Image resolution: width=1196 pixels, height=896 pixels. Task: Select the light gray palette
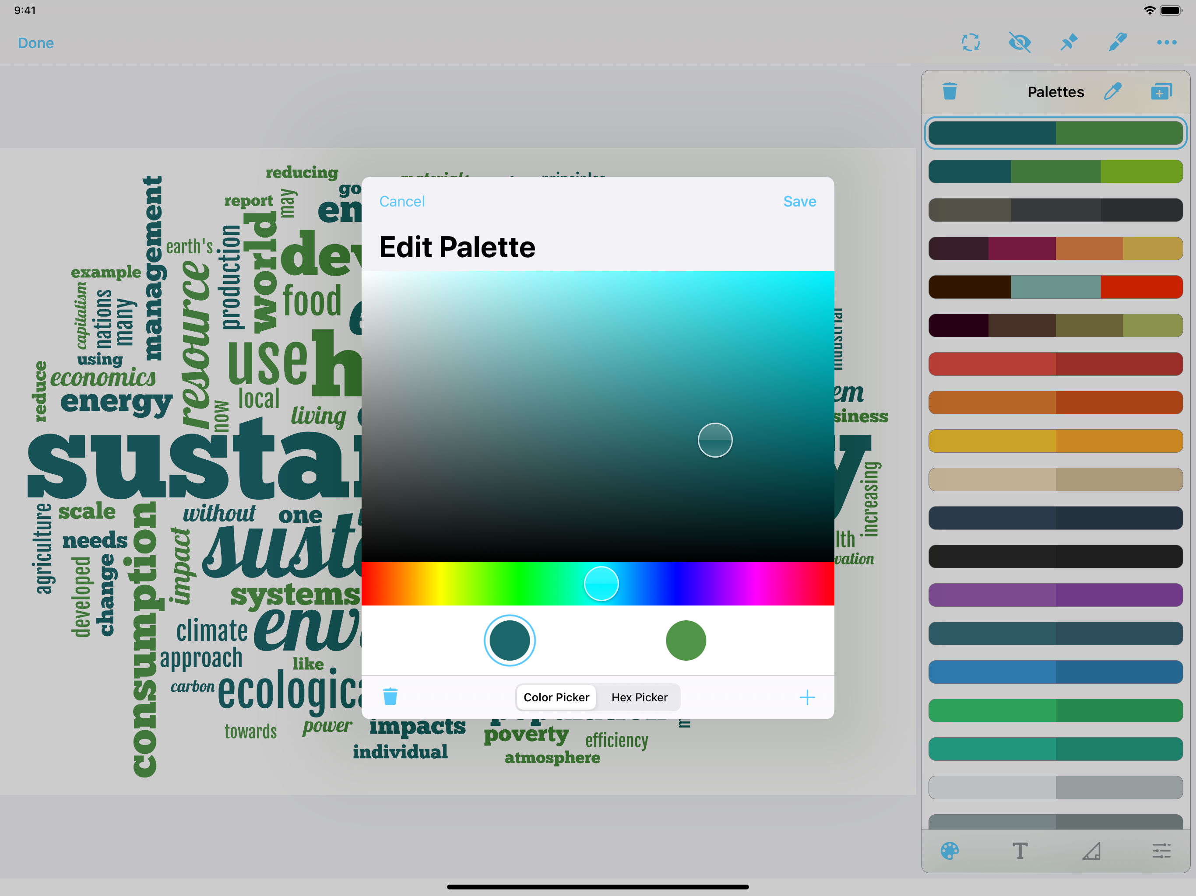[x=1055, y=787]
